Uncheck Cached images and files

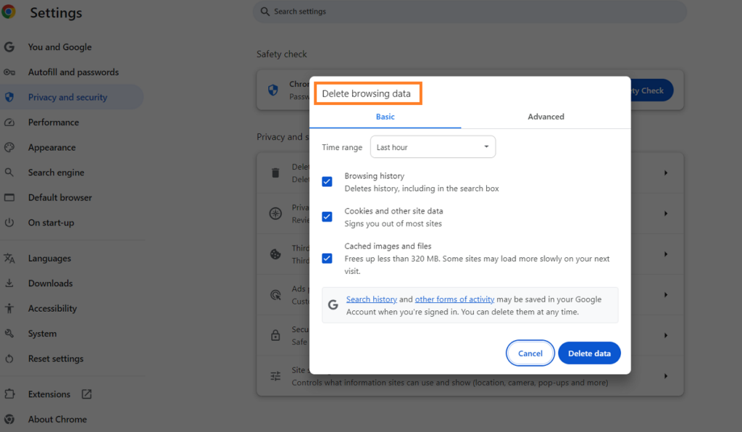[x=327, y=258]
